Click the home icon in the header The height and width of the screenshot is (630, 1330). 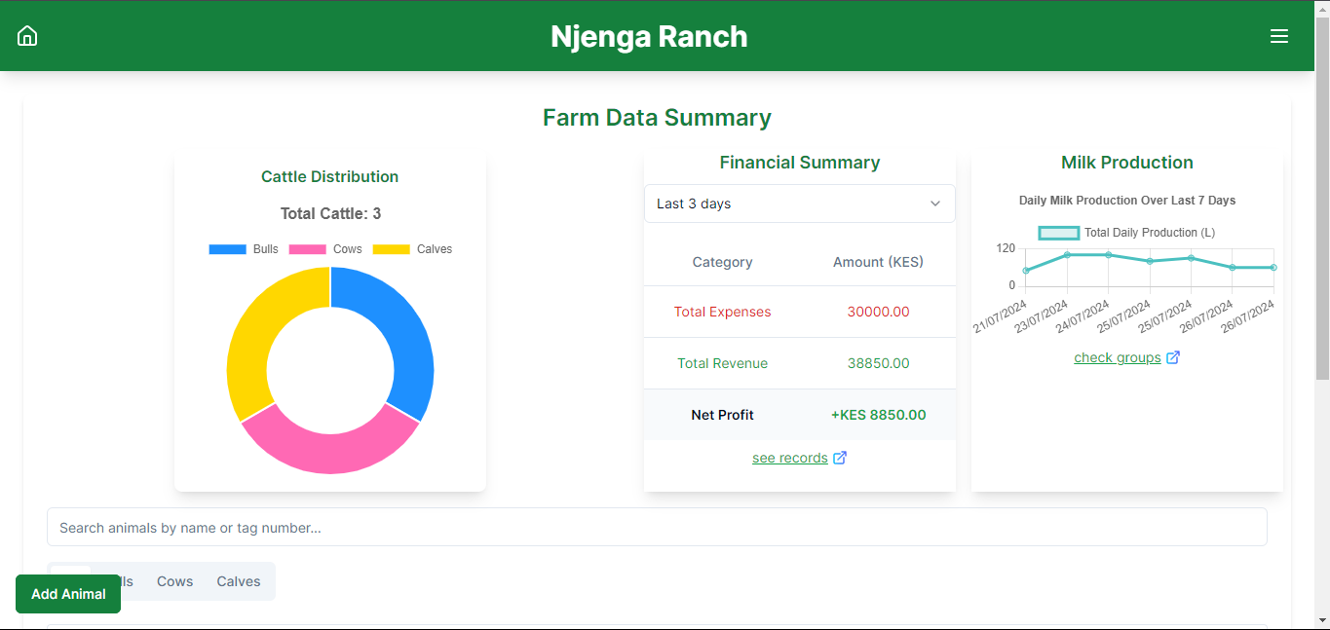tap(26, 35)
